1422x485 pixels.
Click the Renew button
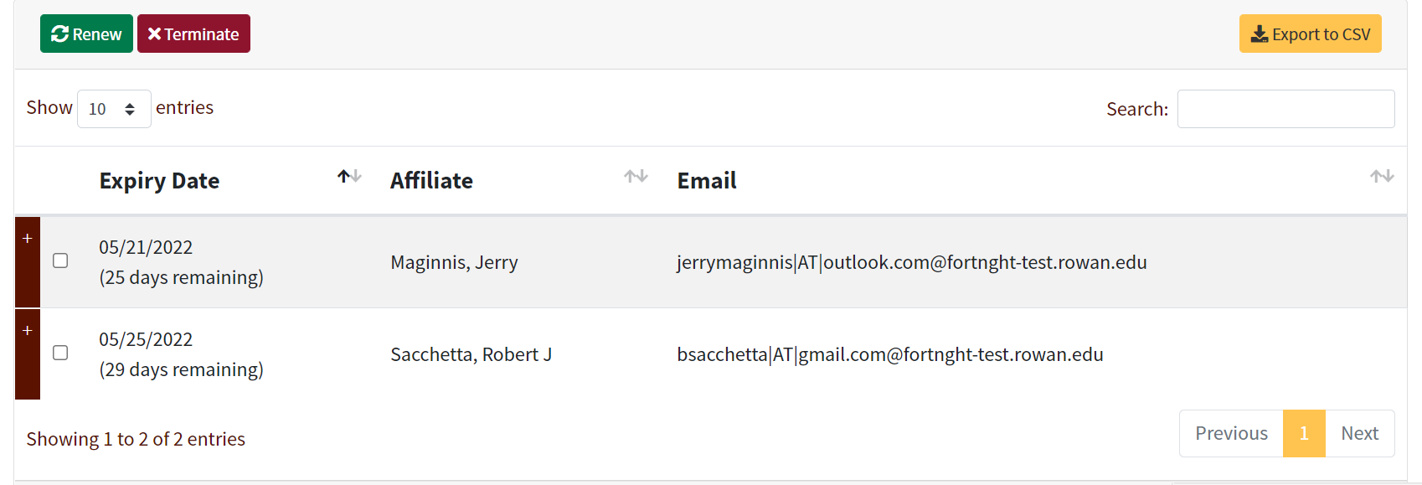click(x=86, y=34)
